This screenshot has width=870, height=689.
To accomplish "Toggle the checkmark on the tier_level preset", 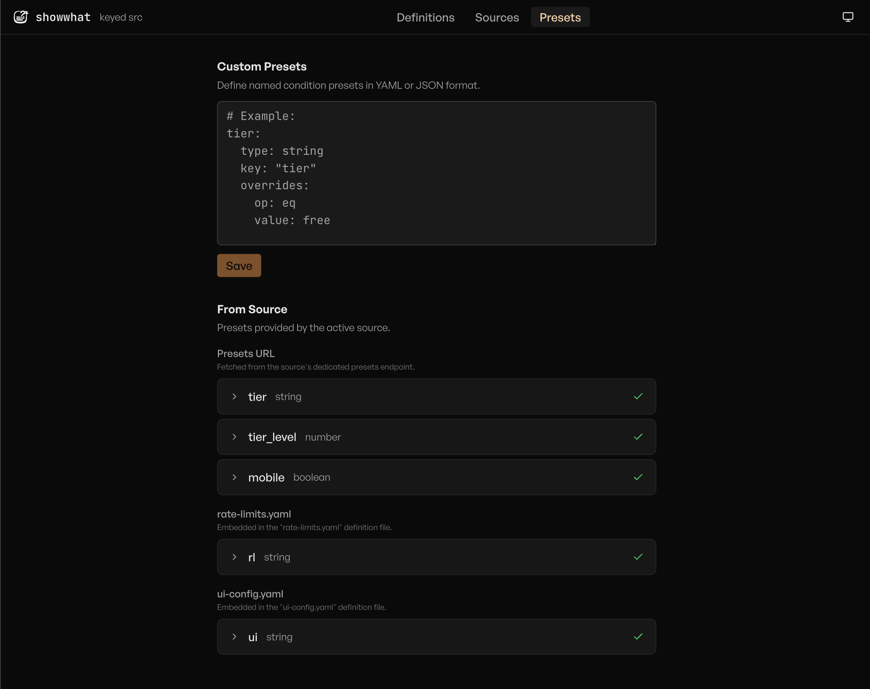I will click(x=637, y=437).
